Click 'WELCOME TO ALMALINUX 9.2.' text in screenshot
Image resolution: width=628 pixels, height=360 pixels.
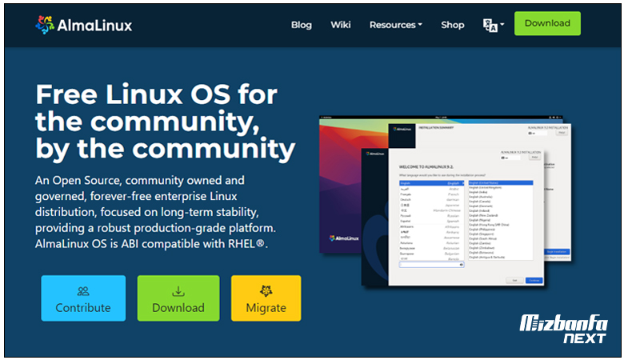[x=426, y=166]
